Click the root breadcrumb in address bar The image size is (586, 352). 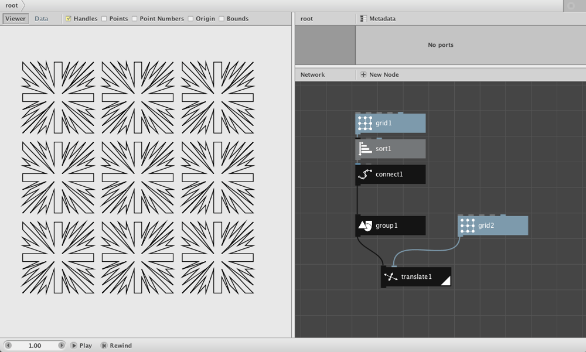click(x=12, y=6)
